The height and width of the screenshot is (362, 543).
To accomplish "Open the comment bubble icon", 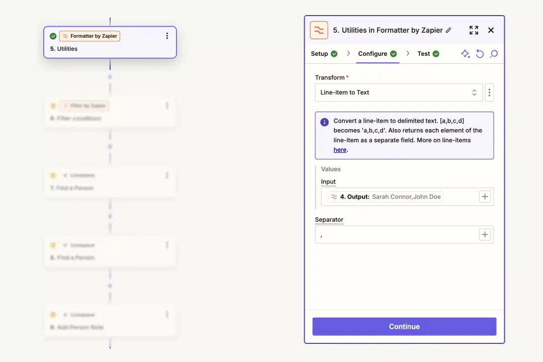I will [x=494, y=54].
